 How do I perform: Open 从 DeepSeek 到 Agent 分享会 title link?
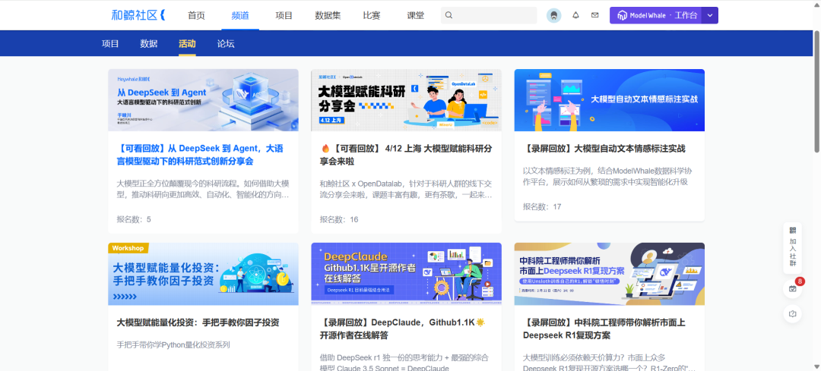click(200, 156)
